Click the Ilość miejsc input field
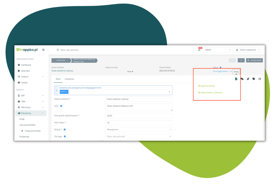 click(139, 123)
